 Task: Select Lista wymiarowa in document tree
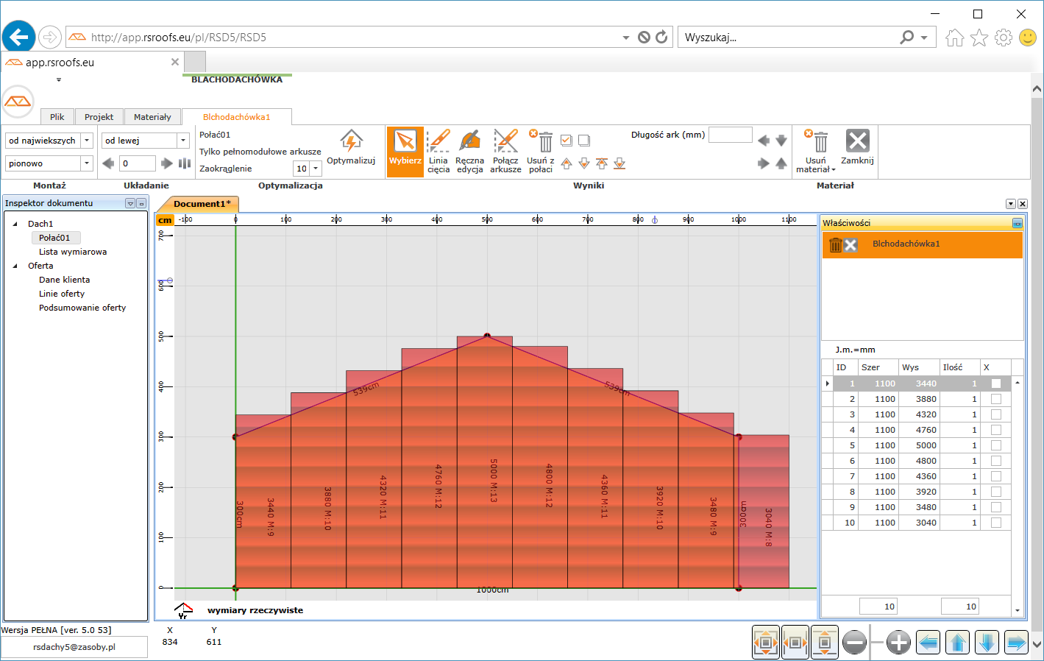(x=73, y=252)
